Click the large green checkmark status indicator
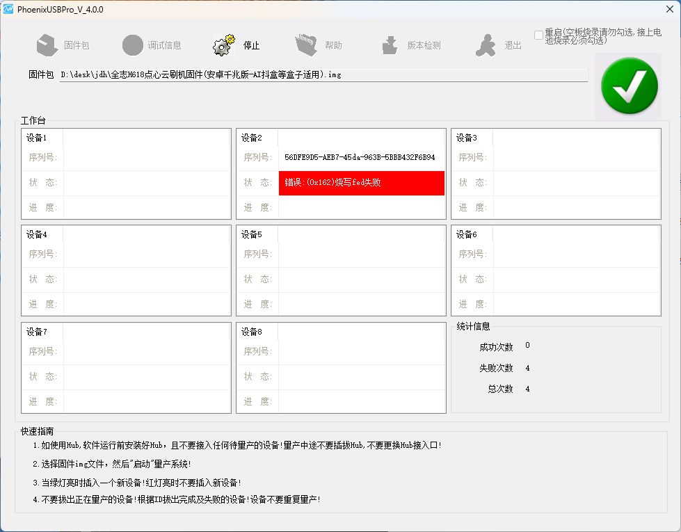The height and width of the screenshot is (532, 681). pyautogui.click(x=629, y=86)
